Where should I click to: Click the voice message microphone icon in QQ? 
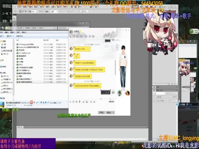[x=80, y=102]
